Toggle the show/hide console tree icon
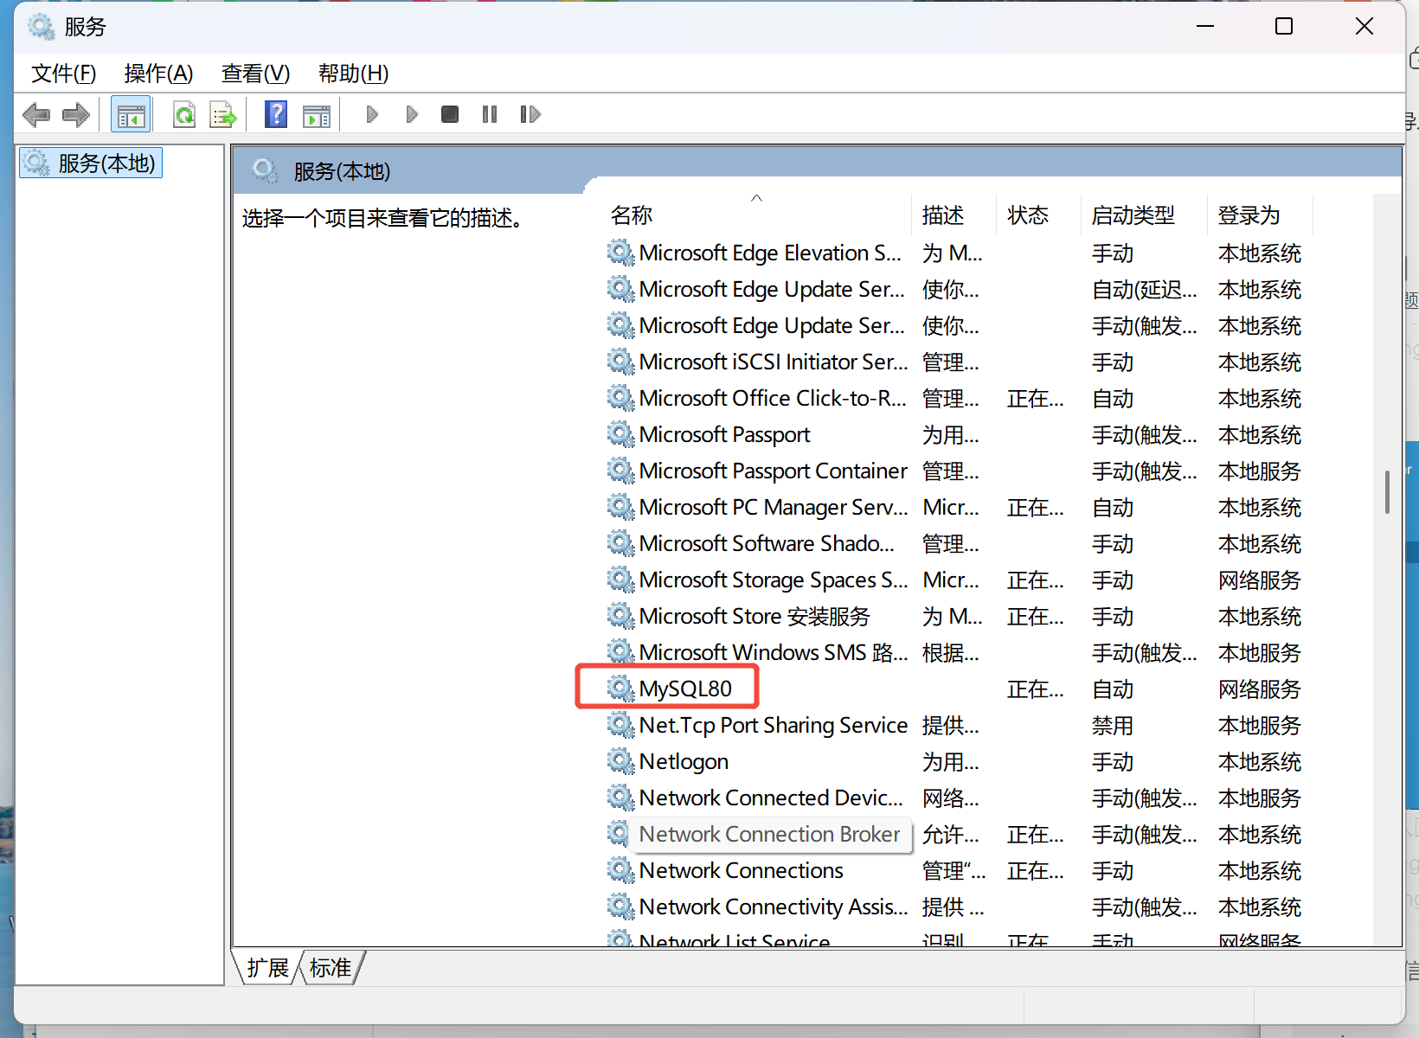The width and height of the screenshot is (1419, 1038). [131, 114]
